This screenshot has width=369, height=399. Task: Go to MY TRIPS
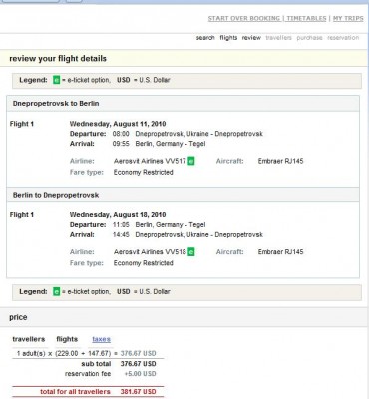(348, 18)
